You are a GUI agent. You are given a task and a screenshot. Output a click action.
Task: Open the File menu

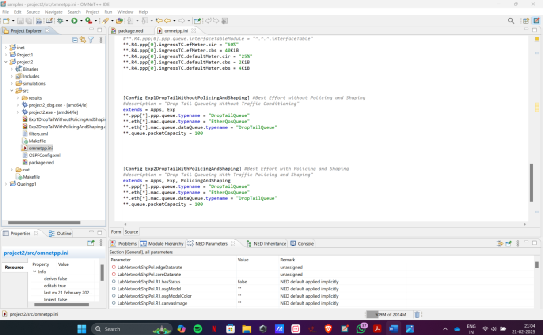coord(5,12)
